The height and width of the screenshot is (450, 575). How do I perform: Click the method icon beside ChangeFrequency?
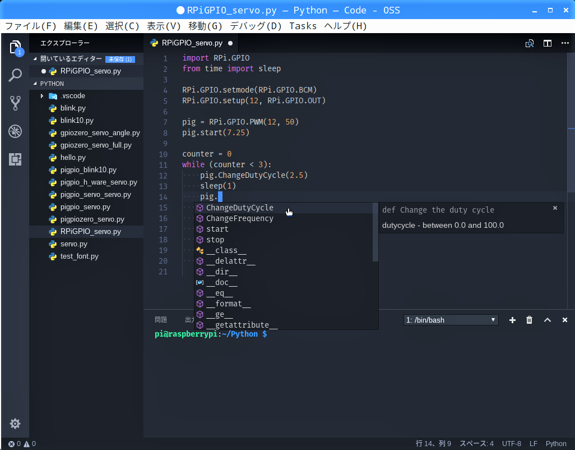point(200,218)
